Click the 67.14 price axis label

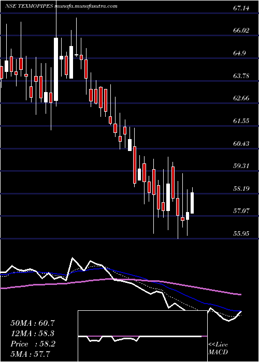[241, 9]
